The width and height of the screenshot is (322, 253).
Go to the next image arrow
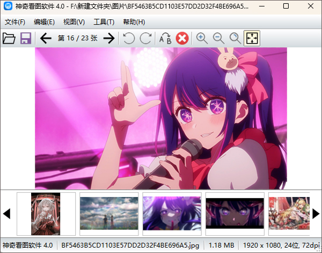tap(109, 38)
